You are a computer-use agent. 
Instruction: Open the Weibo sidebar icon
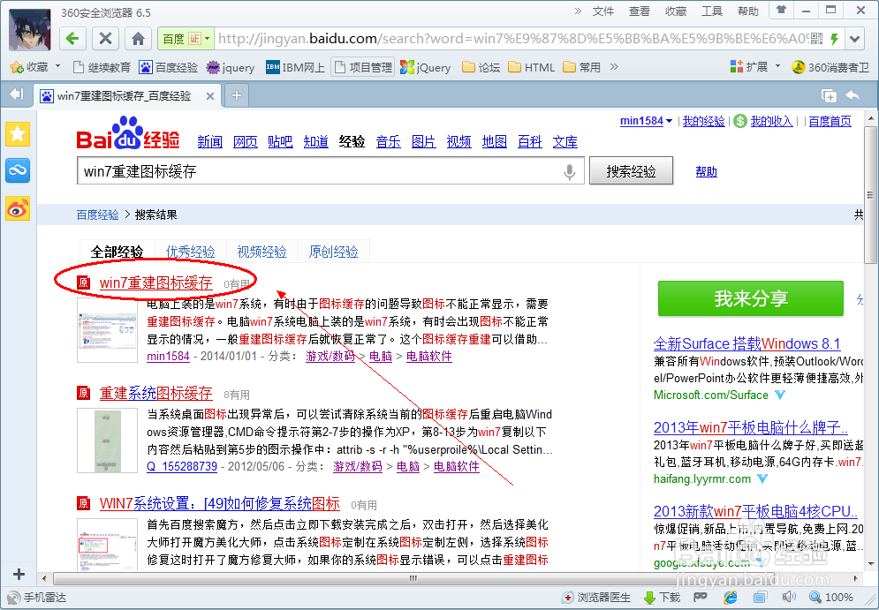pyautogui.click(x=18, y=208)
